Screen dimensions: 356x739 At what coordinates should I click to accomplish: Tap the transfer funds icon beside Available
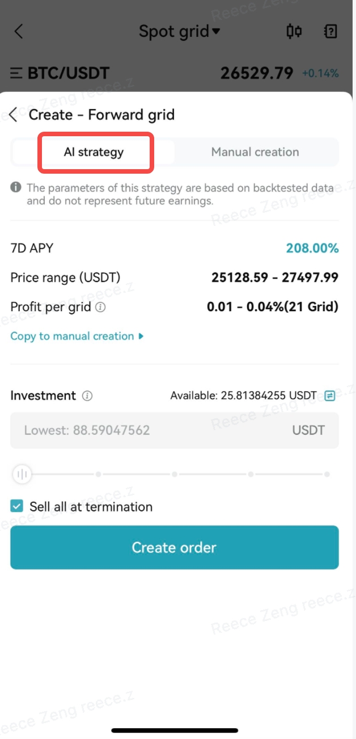pyautogui.click(x=330, y=396)
